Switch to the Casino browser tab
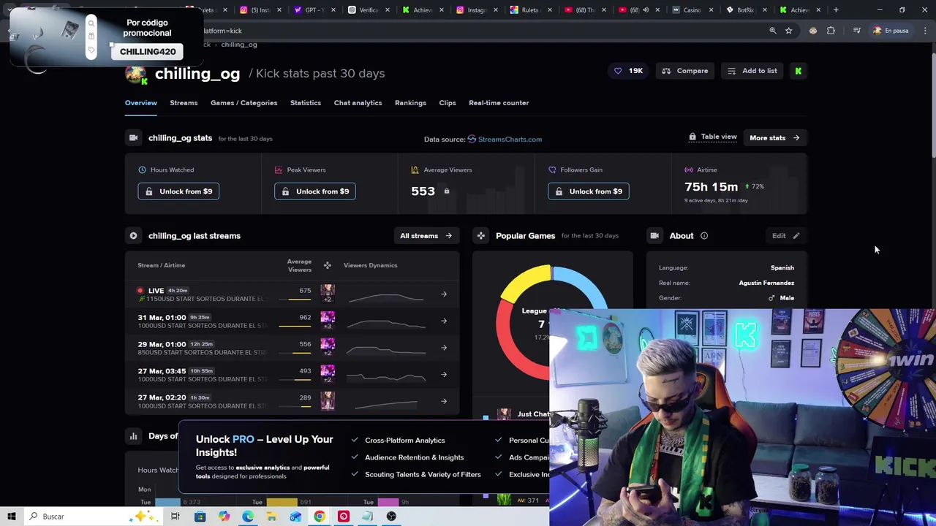Viewport: 936px width, 526px height. point(692,10)
